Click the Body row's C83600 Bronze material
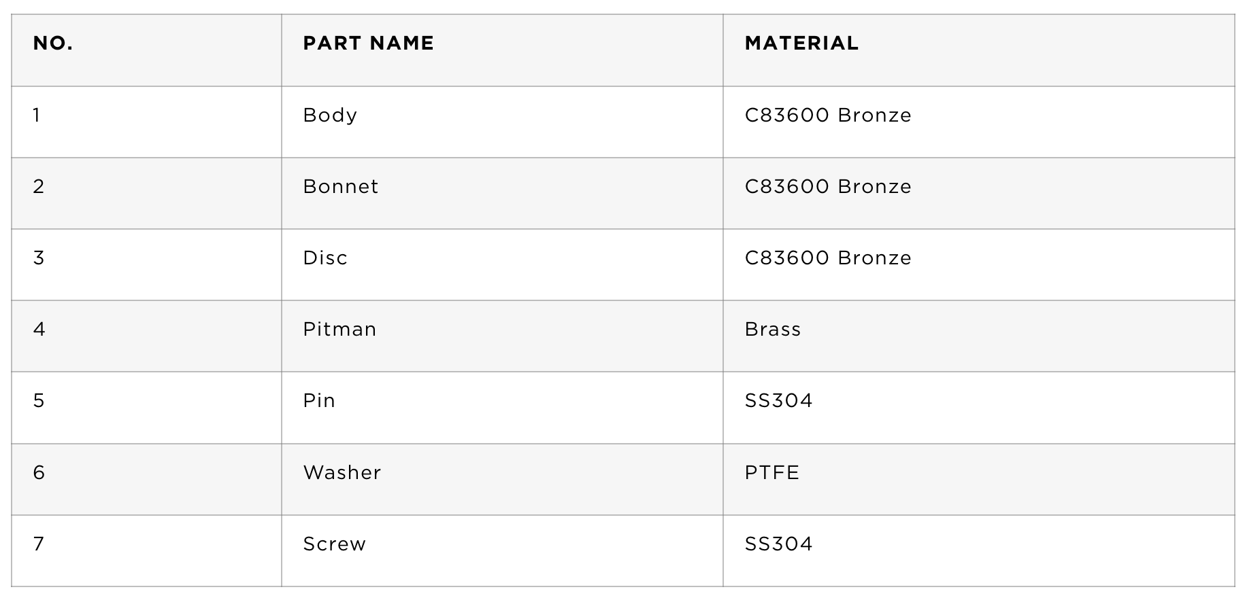Viewport: 1245px width, 598px height. (x=828, y=115)
